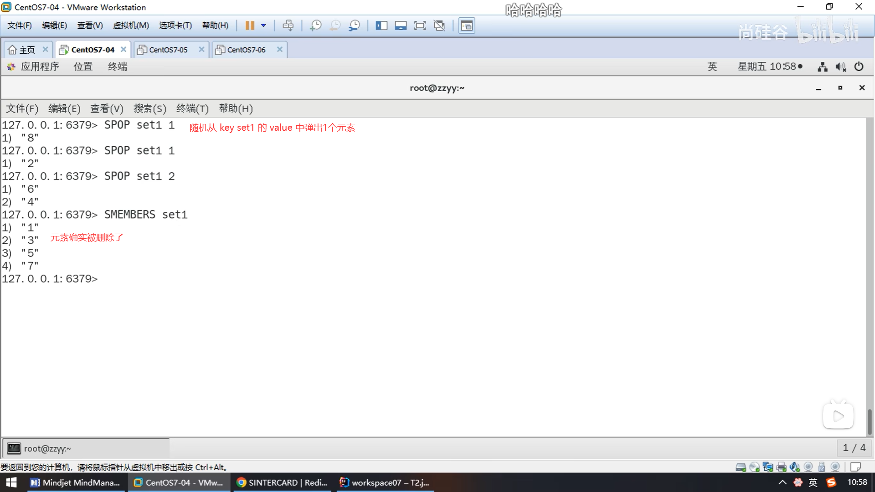Toggle Unity mode icon
This screenshot has height=492, width=875.
pyautogui.click(x=439, y=26)
